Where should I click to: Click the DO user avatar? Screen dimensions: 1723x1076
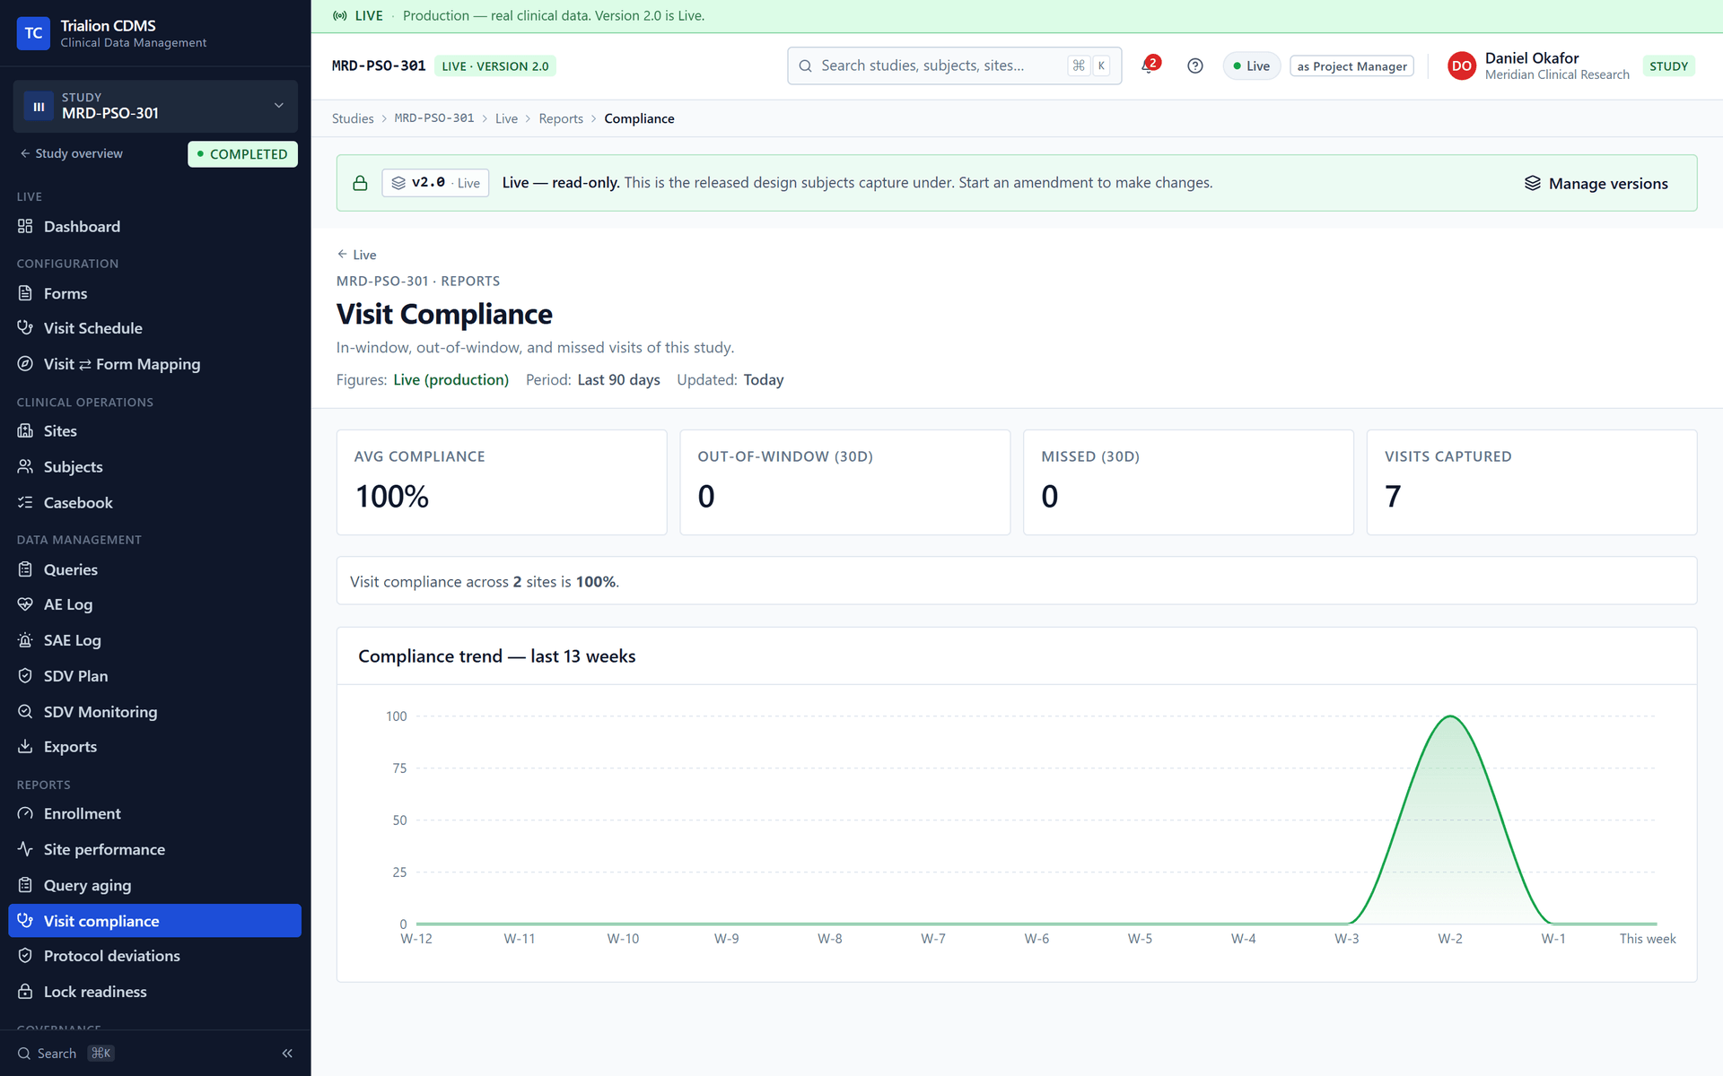(x=1461, y=65)
